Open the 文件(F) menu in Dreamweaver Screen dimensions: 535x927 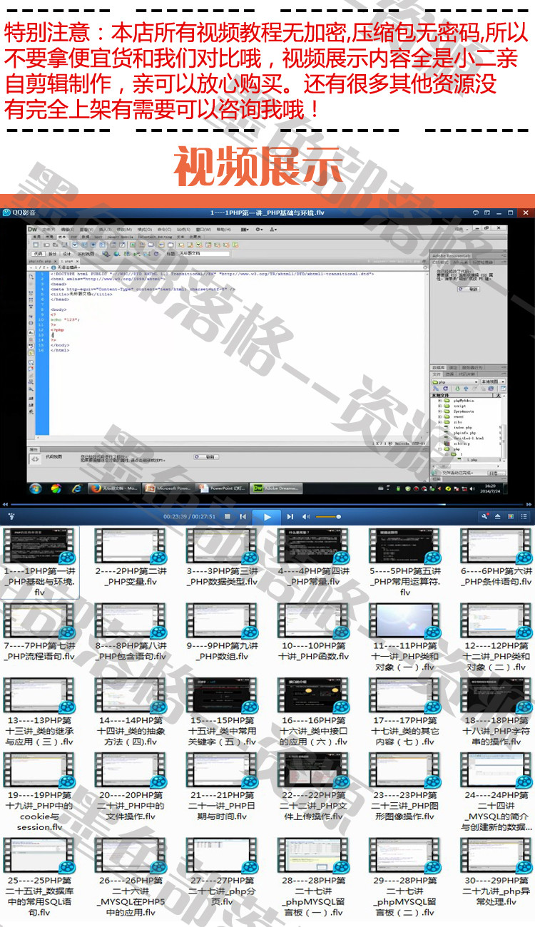49,230
